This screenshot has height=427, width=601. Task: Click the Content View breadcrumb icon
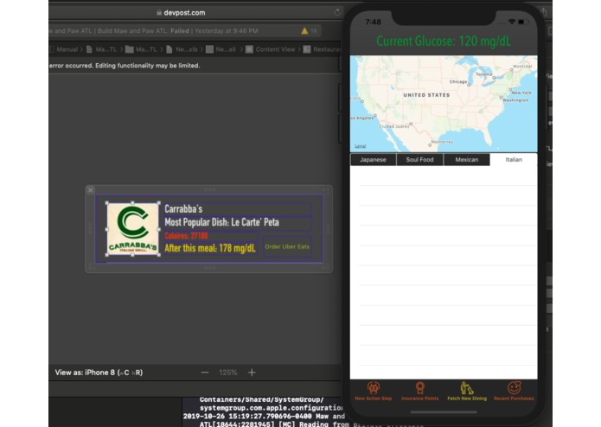pos(249,49)
